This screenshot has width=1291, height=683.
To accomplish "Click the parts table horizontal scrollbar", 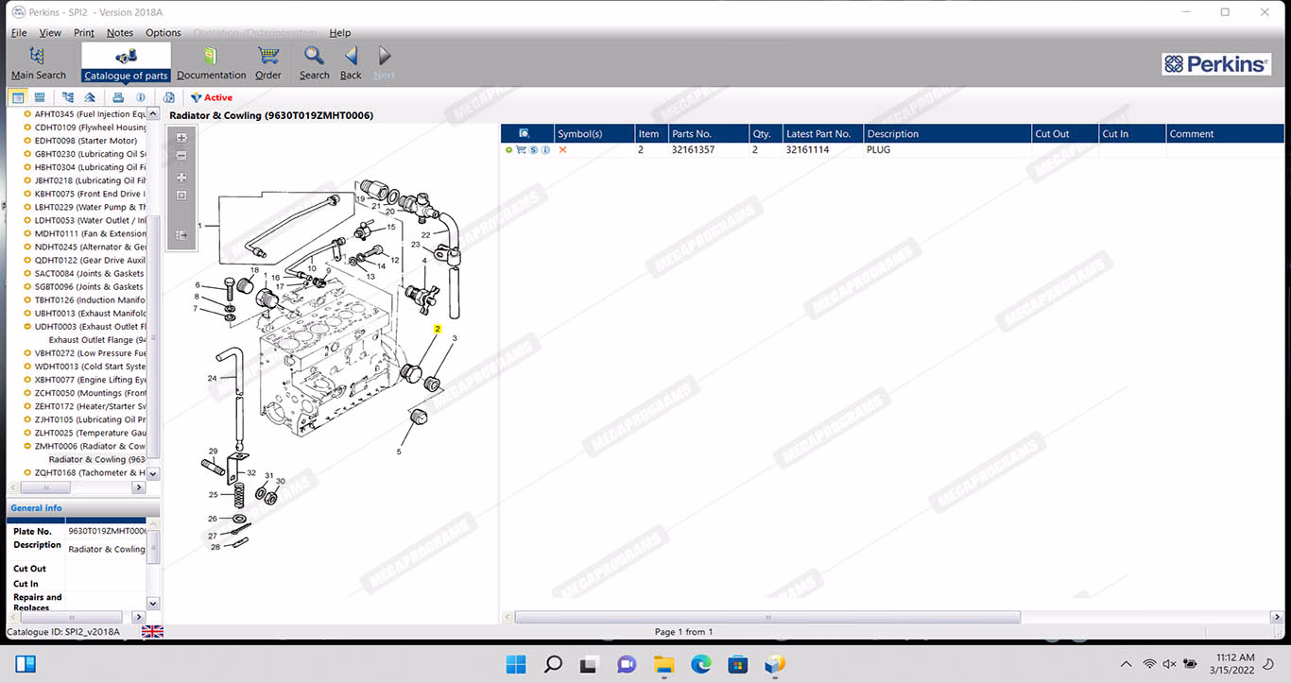I will [x=767, y=617].
